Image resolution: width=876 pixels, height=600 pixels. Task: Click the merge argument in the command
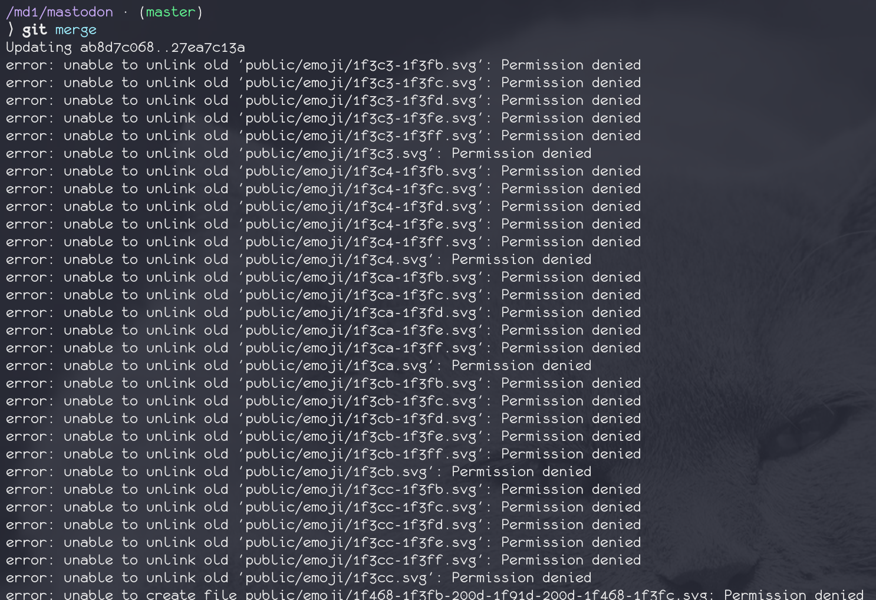(x=76, y=29)
